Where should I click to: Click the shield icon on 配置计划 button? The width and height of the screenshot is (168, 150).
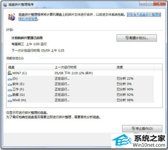coord(127,38)
